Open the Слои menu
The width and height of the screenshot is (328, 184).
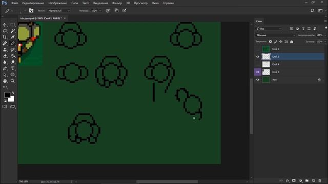coord(74,3)
